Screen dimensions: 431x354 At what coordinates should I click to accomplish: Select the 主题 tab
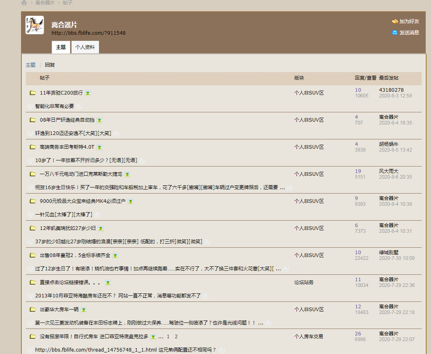[x=61, y=47]
